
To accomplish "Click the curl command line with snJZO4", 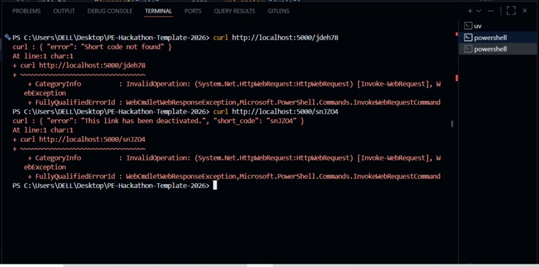I will pyautogui.click(x=276, y=112).
